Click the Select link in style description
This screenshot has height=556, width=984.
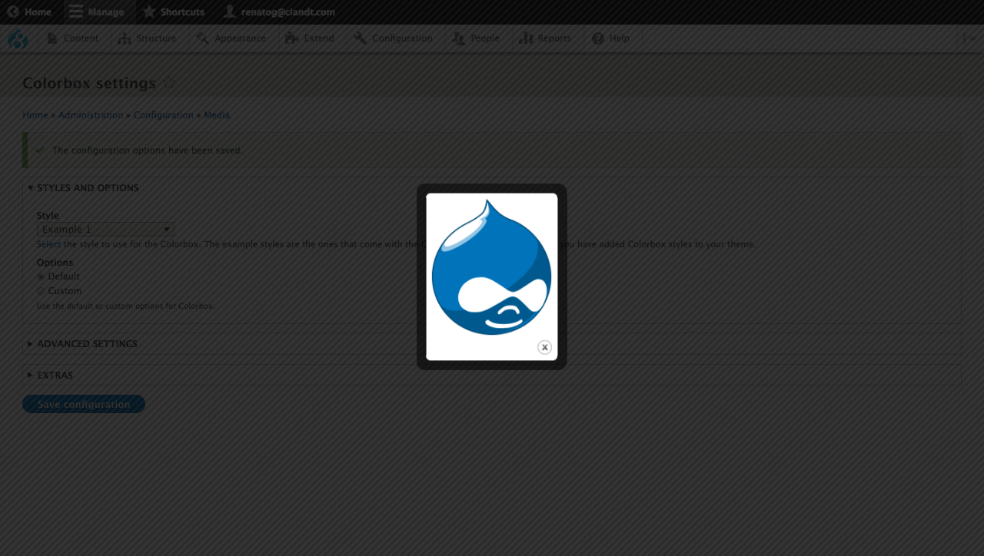pos(48,244)
